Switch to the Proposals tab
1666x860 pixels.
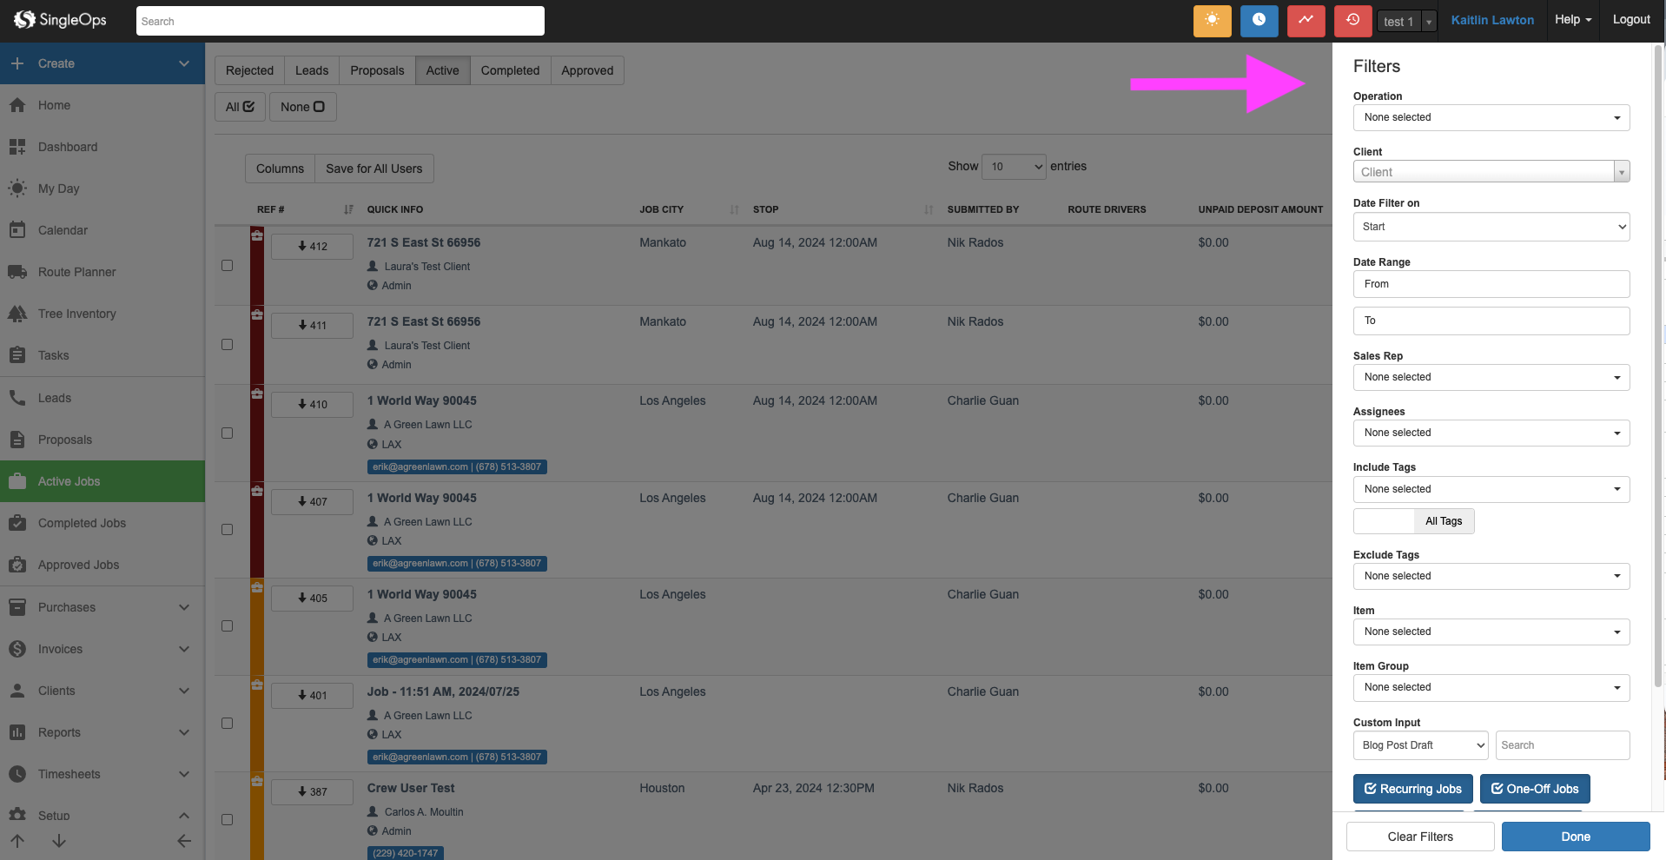(377, 70)
